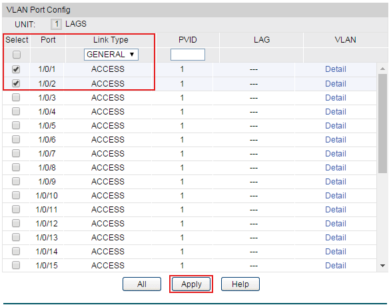Open the Help button

coord(240,284)
